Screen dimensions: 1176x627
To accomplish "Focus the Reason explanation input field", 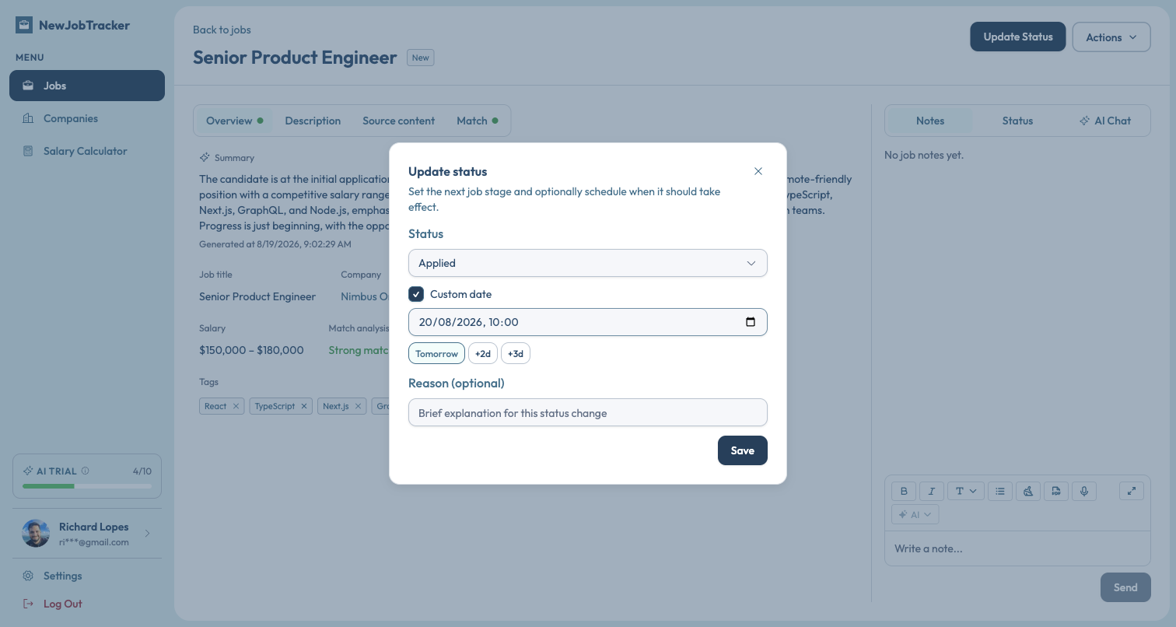I will pyautogui.click(x=588, y=413).
